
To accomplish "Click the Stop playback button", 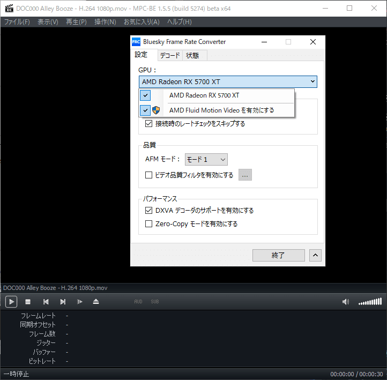I will [28, 302].
